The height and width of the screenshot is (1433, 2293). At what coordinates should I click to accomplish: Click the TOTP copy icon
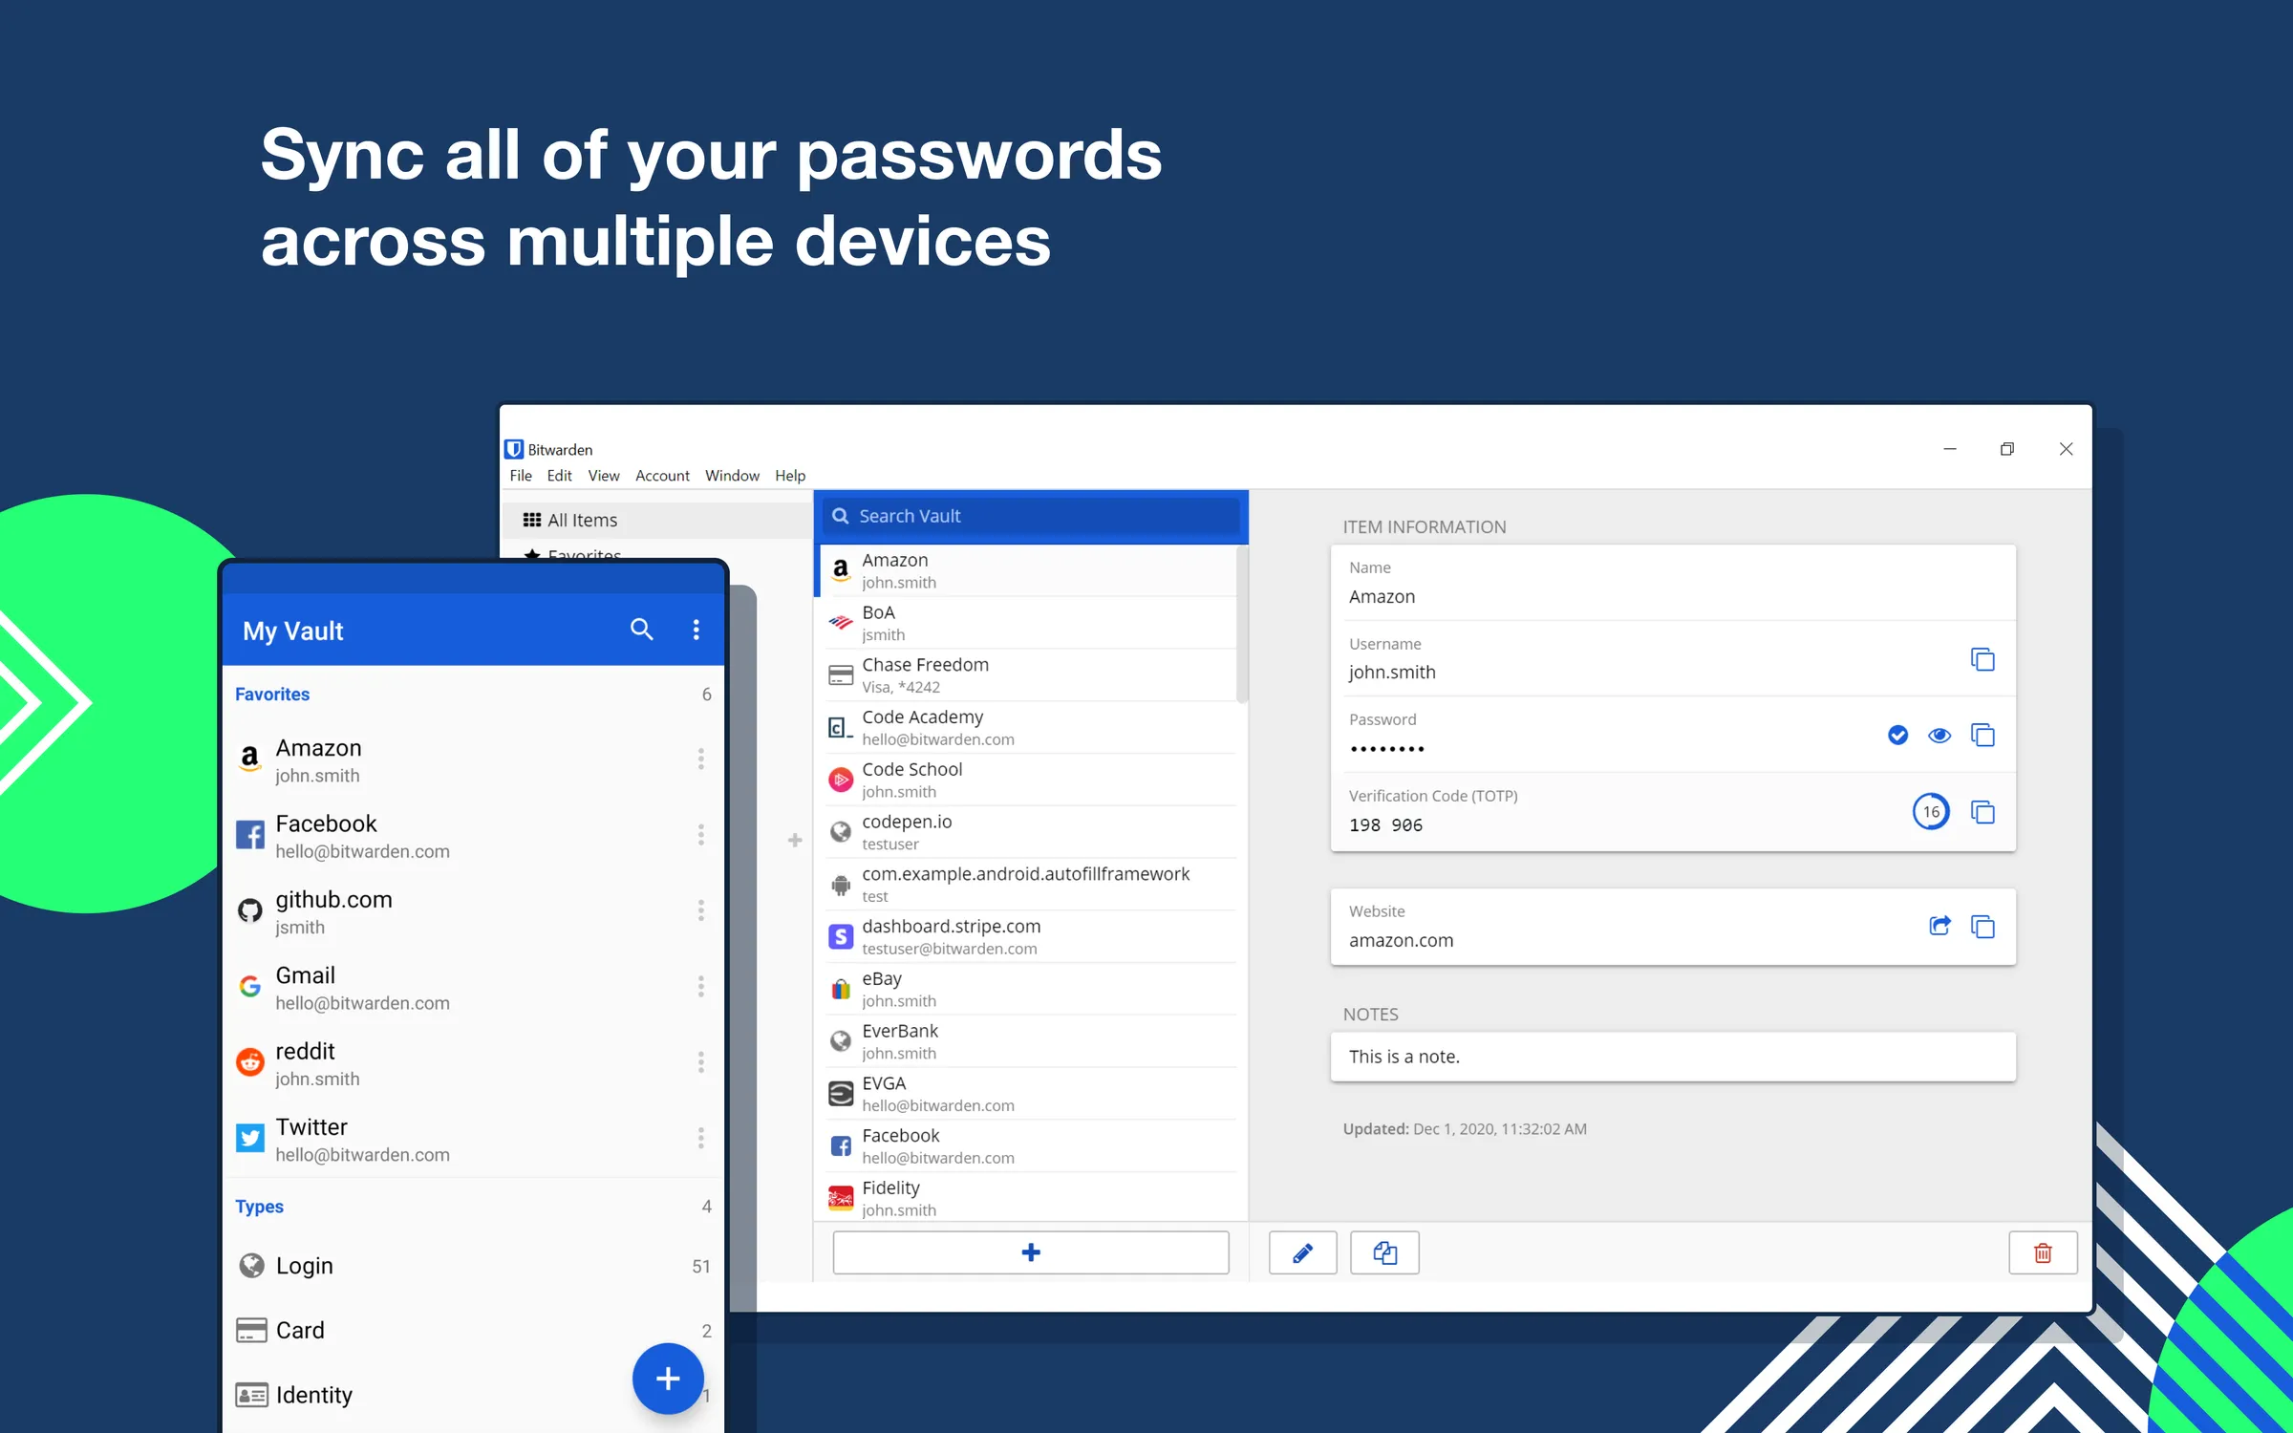[x=1982, y=811]
